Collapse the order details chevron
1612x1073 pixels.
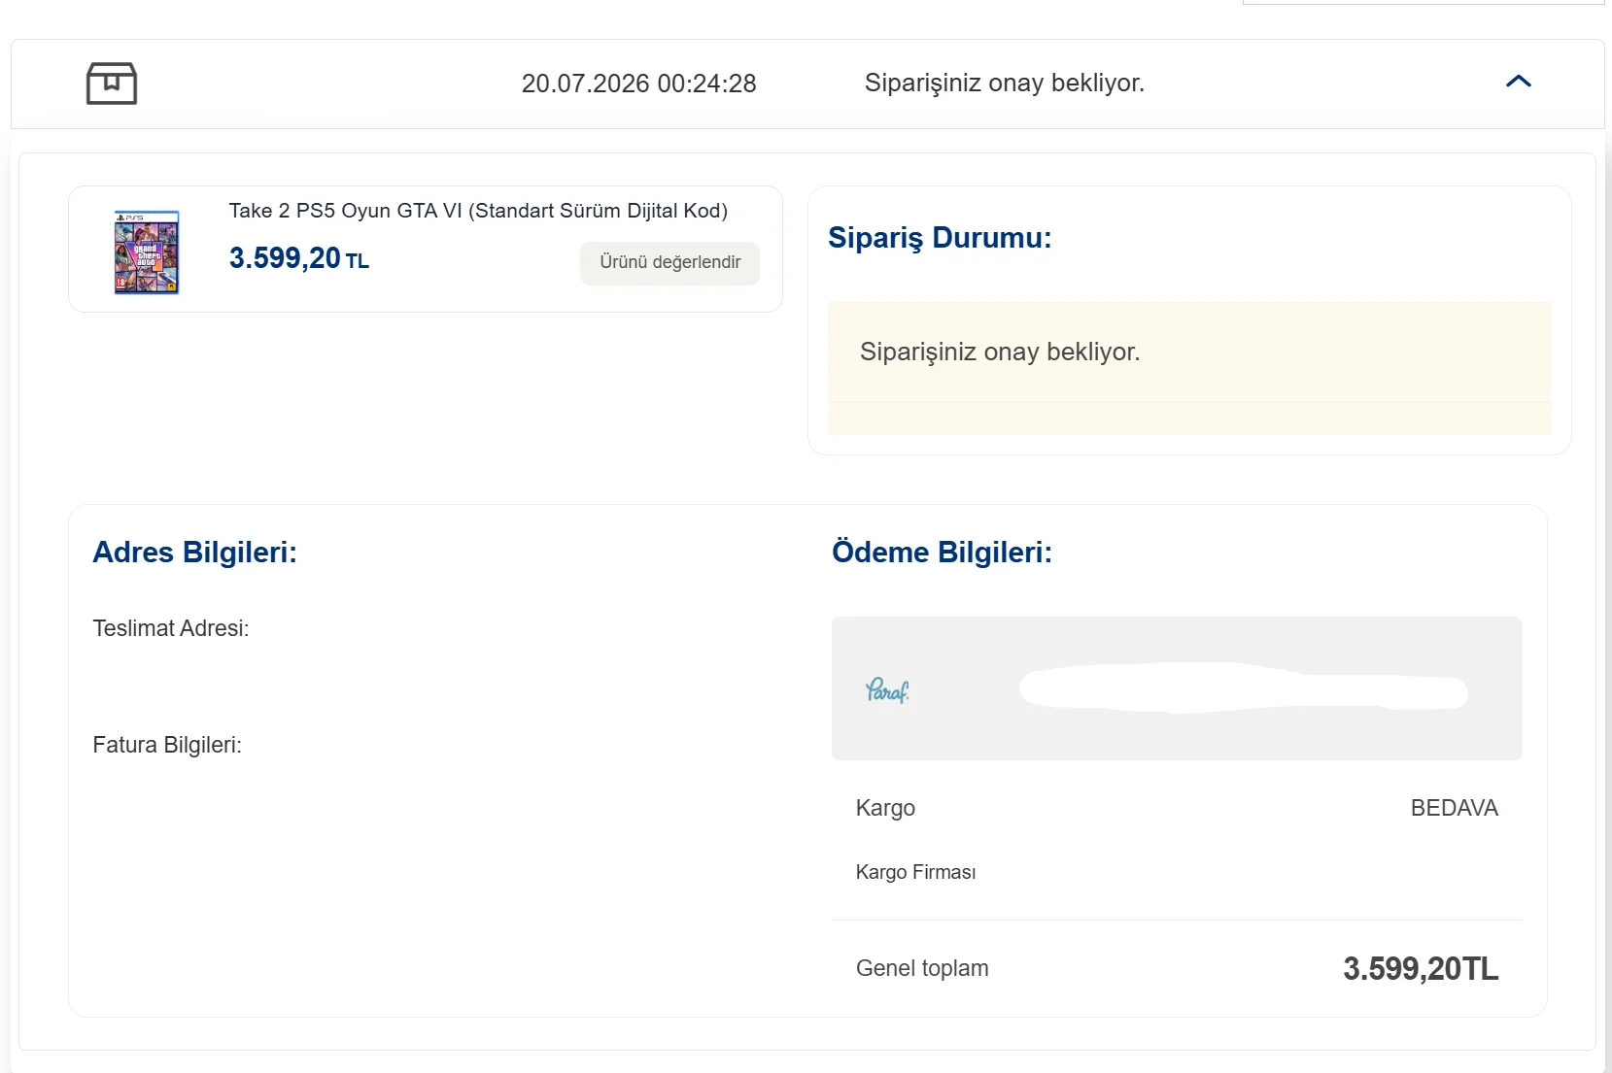click(x=1518, y=82)
